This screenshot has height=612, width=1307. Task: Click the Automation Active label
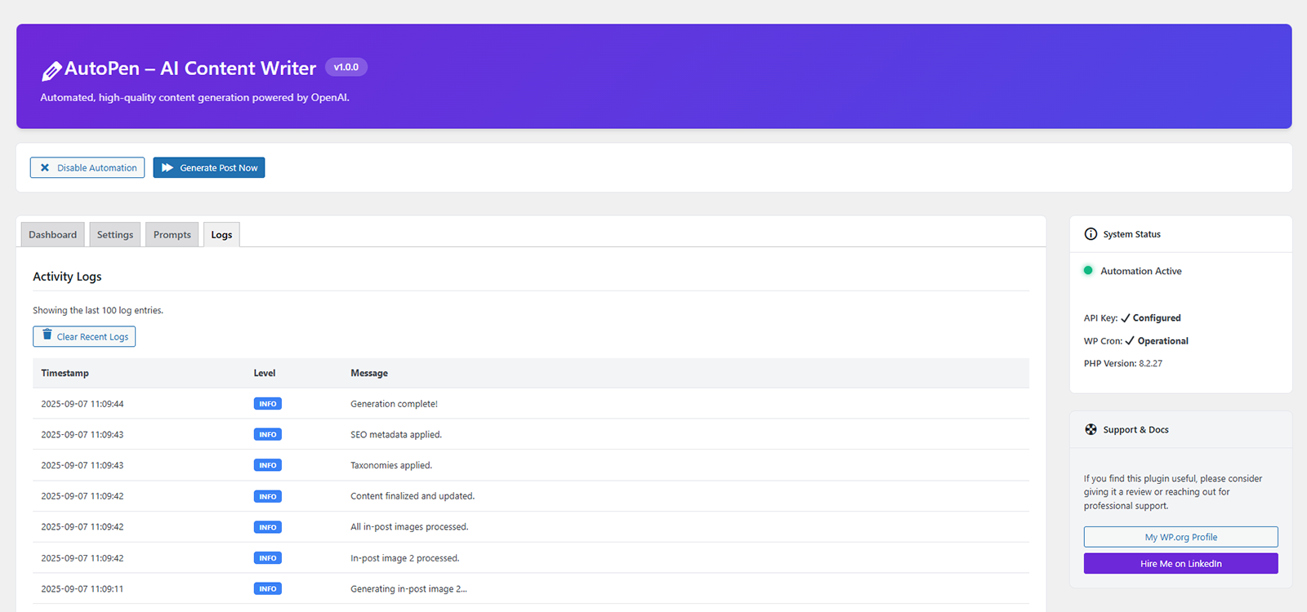tap(1140, 271)
